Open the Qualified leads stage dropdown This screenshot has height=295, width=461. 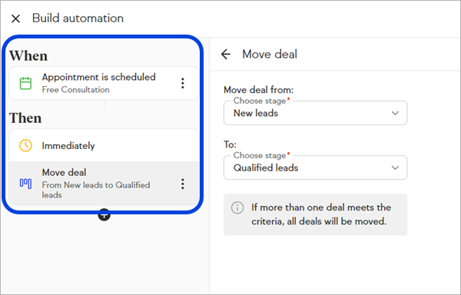315,167
